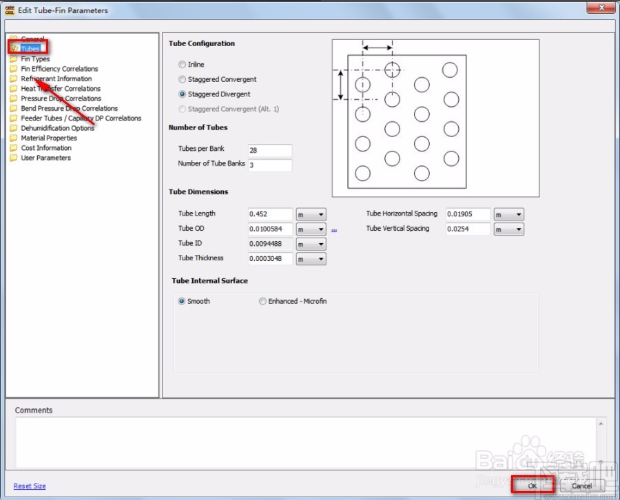Open Dehumidification Options section
Screen dimensions: 620x500
click(x=57, y=128)
